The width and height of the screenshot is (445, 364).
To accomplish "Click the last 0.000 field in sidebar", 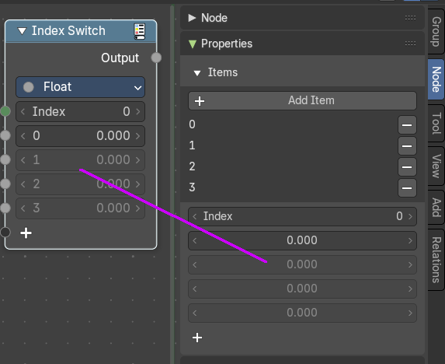I will coord(302,313).
